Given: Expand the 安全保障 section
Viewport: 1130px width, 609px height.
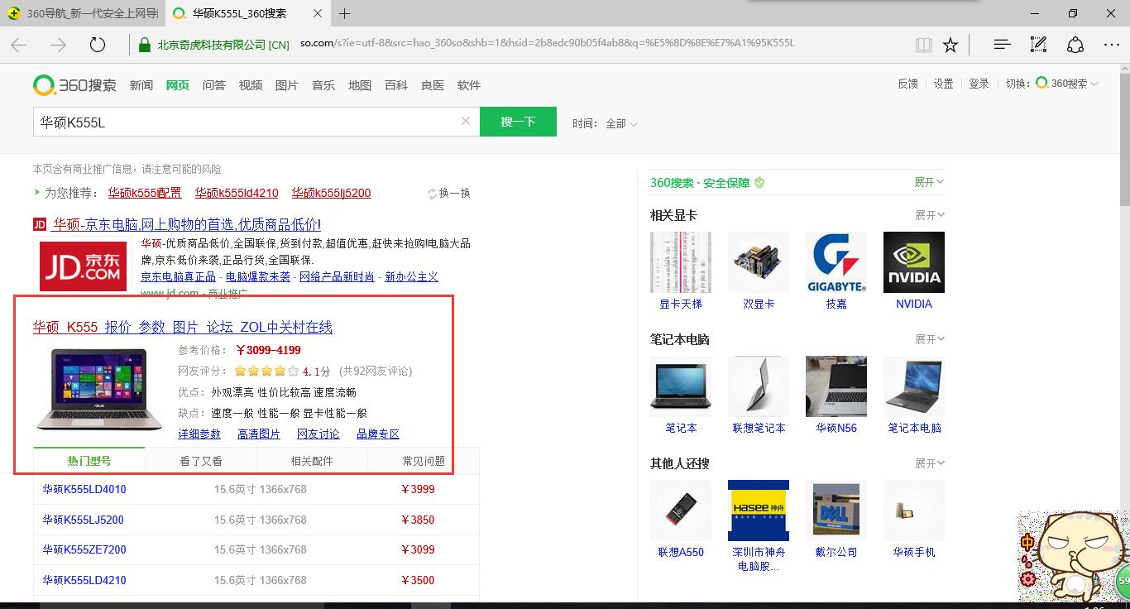Looking at the screenshot, I should [x=929, y=182].
